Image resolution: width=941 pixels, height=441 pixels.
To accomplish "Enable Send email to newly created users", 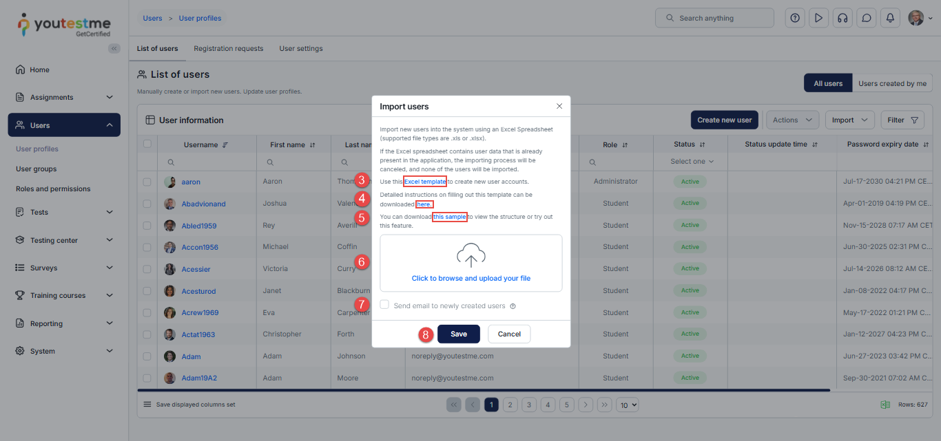I will [384, 305].
